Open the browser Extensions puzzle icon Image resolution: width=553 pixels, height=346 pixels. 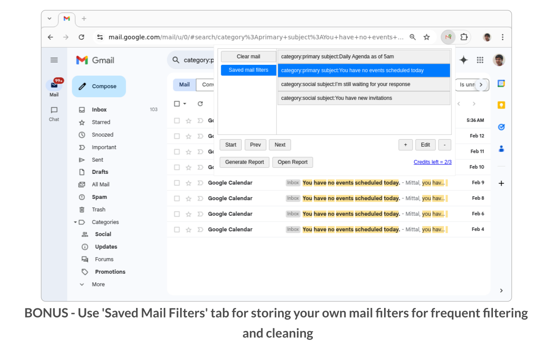point(464,37)
